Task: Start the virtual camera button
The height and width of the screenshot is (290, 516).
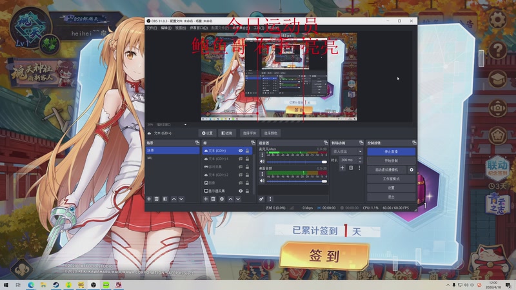Action: click(386, 169)
